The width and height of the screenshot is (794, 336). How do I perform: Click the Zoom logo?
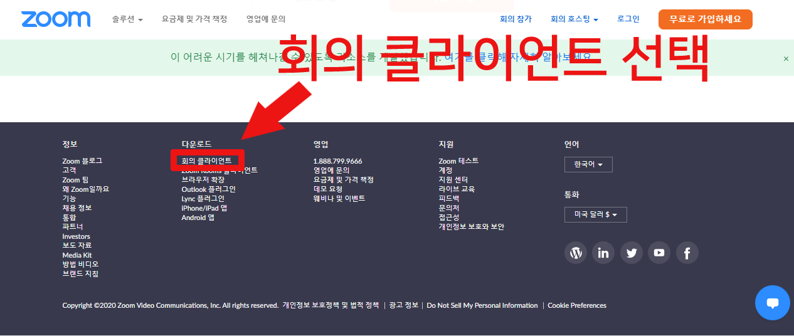pyautogui.click(x=56, y=19)
